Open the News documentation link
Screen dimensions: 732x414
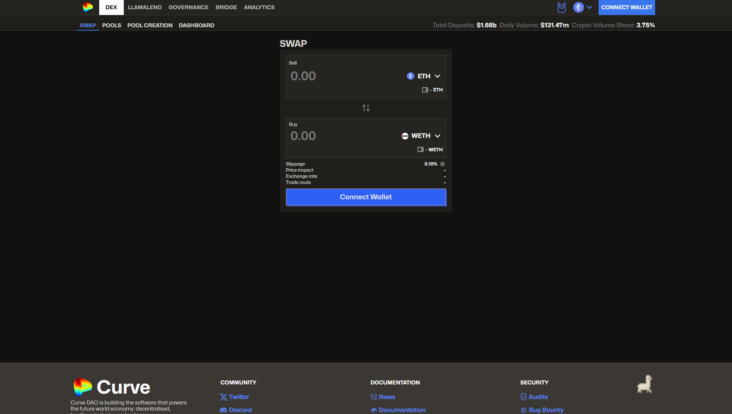pos(387,397)
